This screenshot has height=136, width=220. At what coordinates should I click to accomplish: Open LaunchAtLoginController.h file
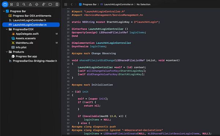pos(29,20)
